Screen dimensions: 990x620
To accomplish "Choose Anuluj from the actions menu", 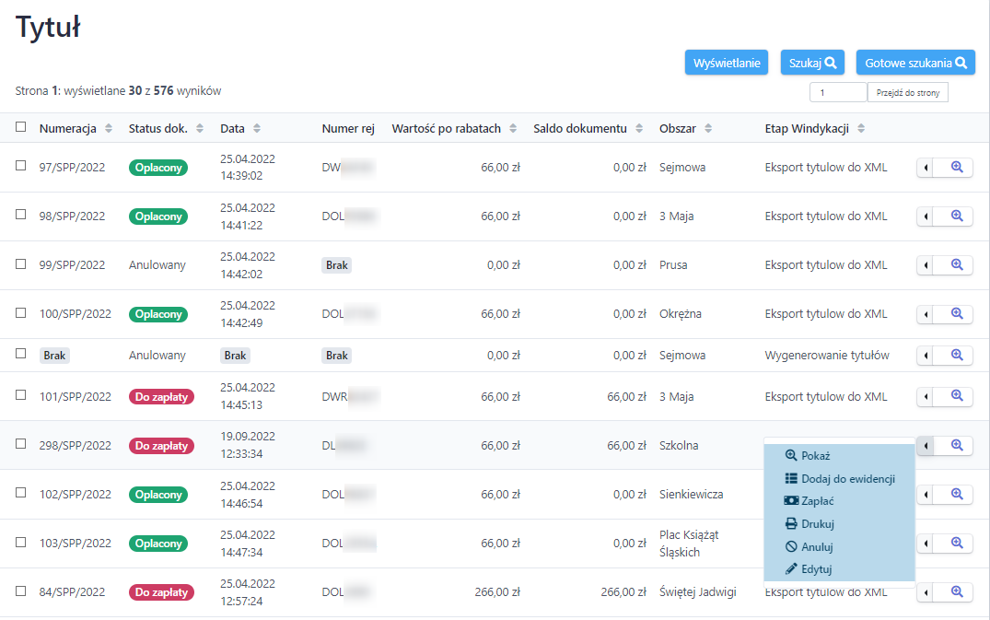I will [839, 547].
